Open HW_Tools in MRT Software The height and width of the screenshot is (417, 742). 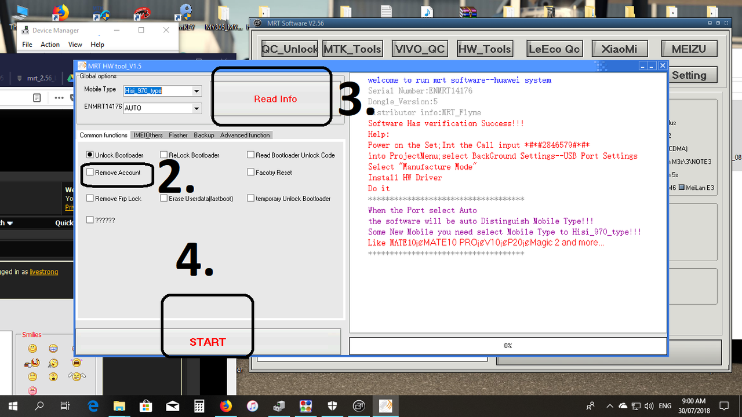pyautogui.click(x=485, y=49)
